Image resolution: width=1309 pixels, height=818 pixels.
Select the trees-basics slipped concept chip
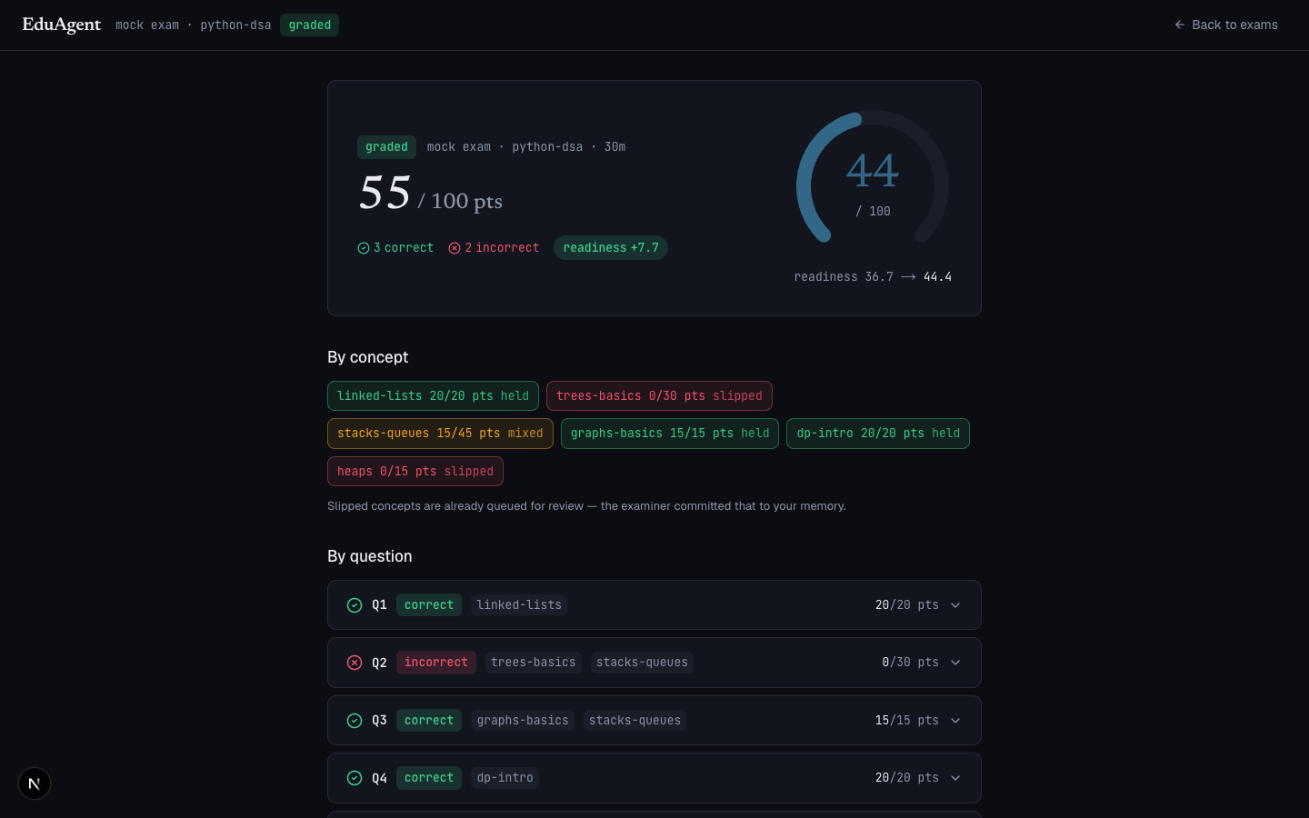pos(659,396)
